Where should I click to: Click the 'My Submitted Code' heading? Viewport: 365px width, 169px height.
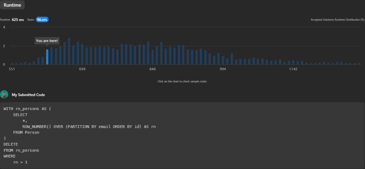tap(28, 95)
